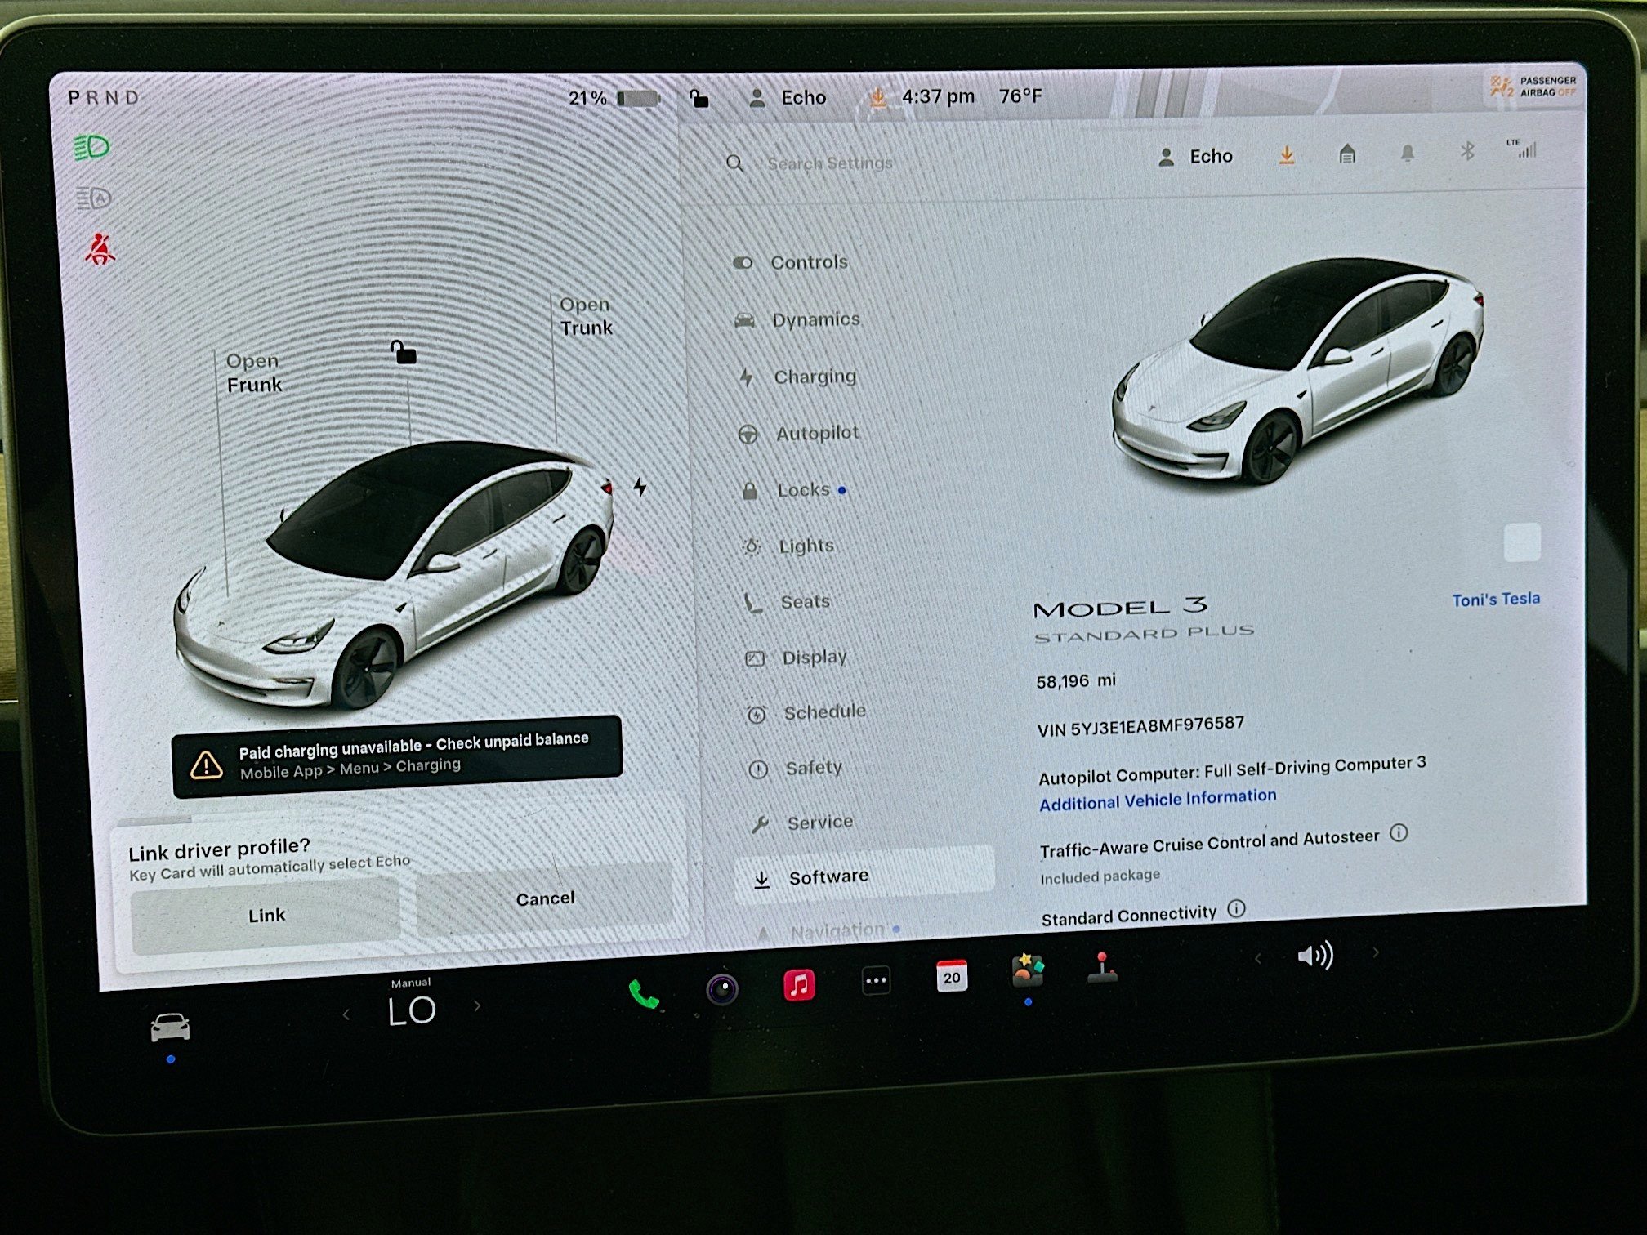Click the Search Settings field
The width and height of the screenshot is (1647, 1235).
pos(829,163)
